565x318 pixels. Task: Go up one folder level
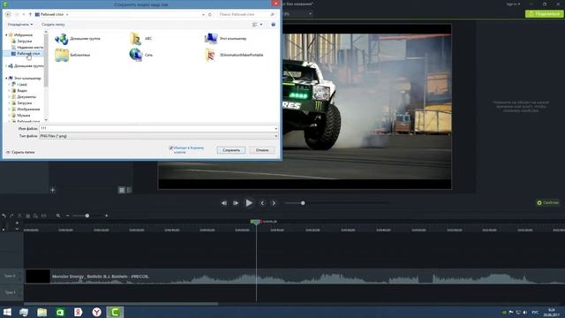tap(30, 14)
